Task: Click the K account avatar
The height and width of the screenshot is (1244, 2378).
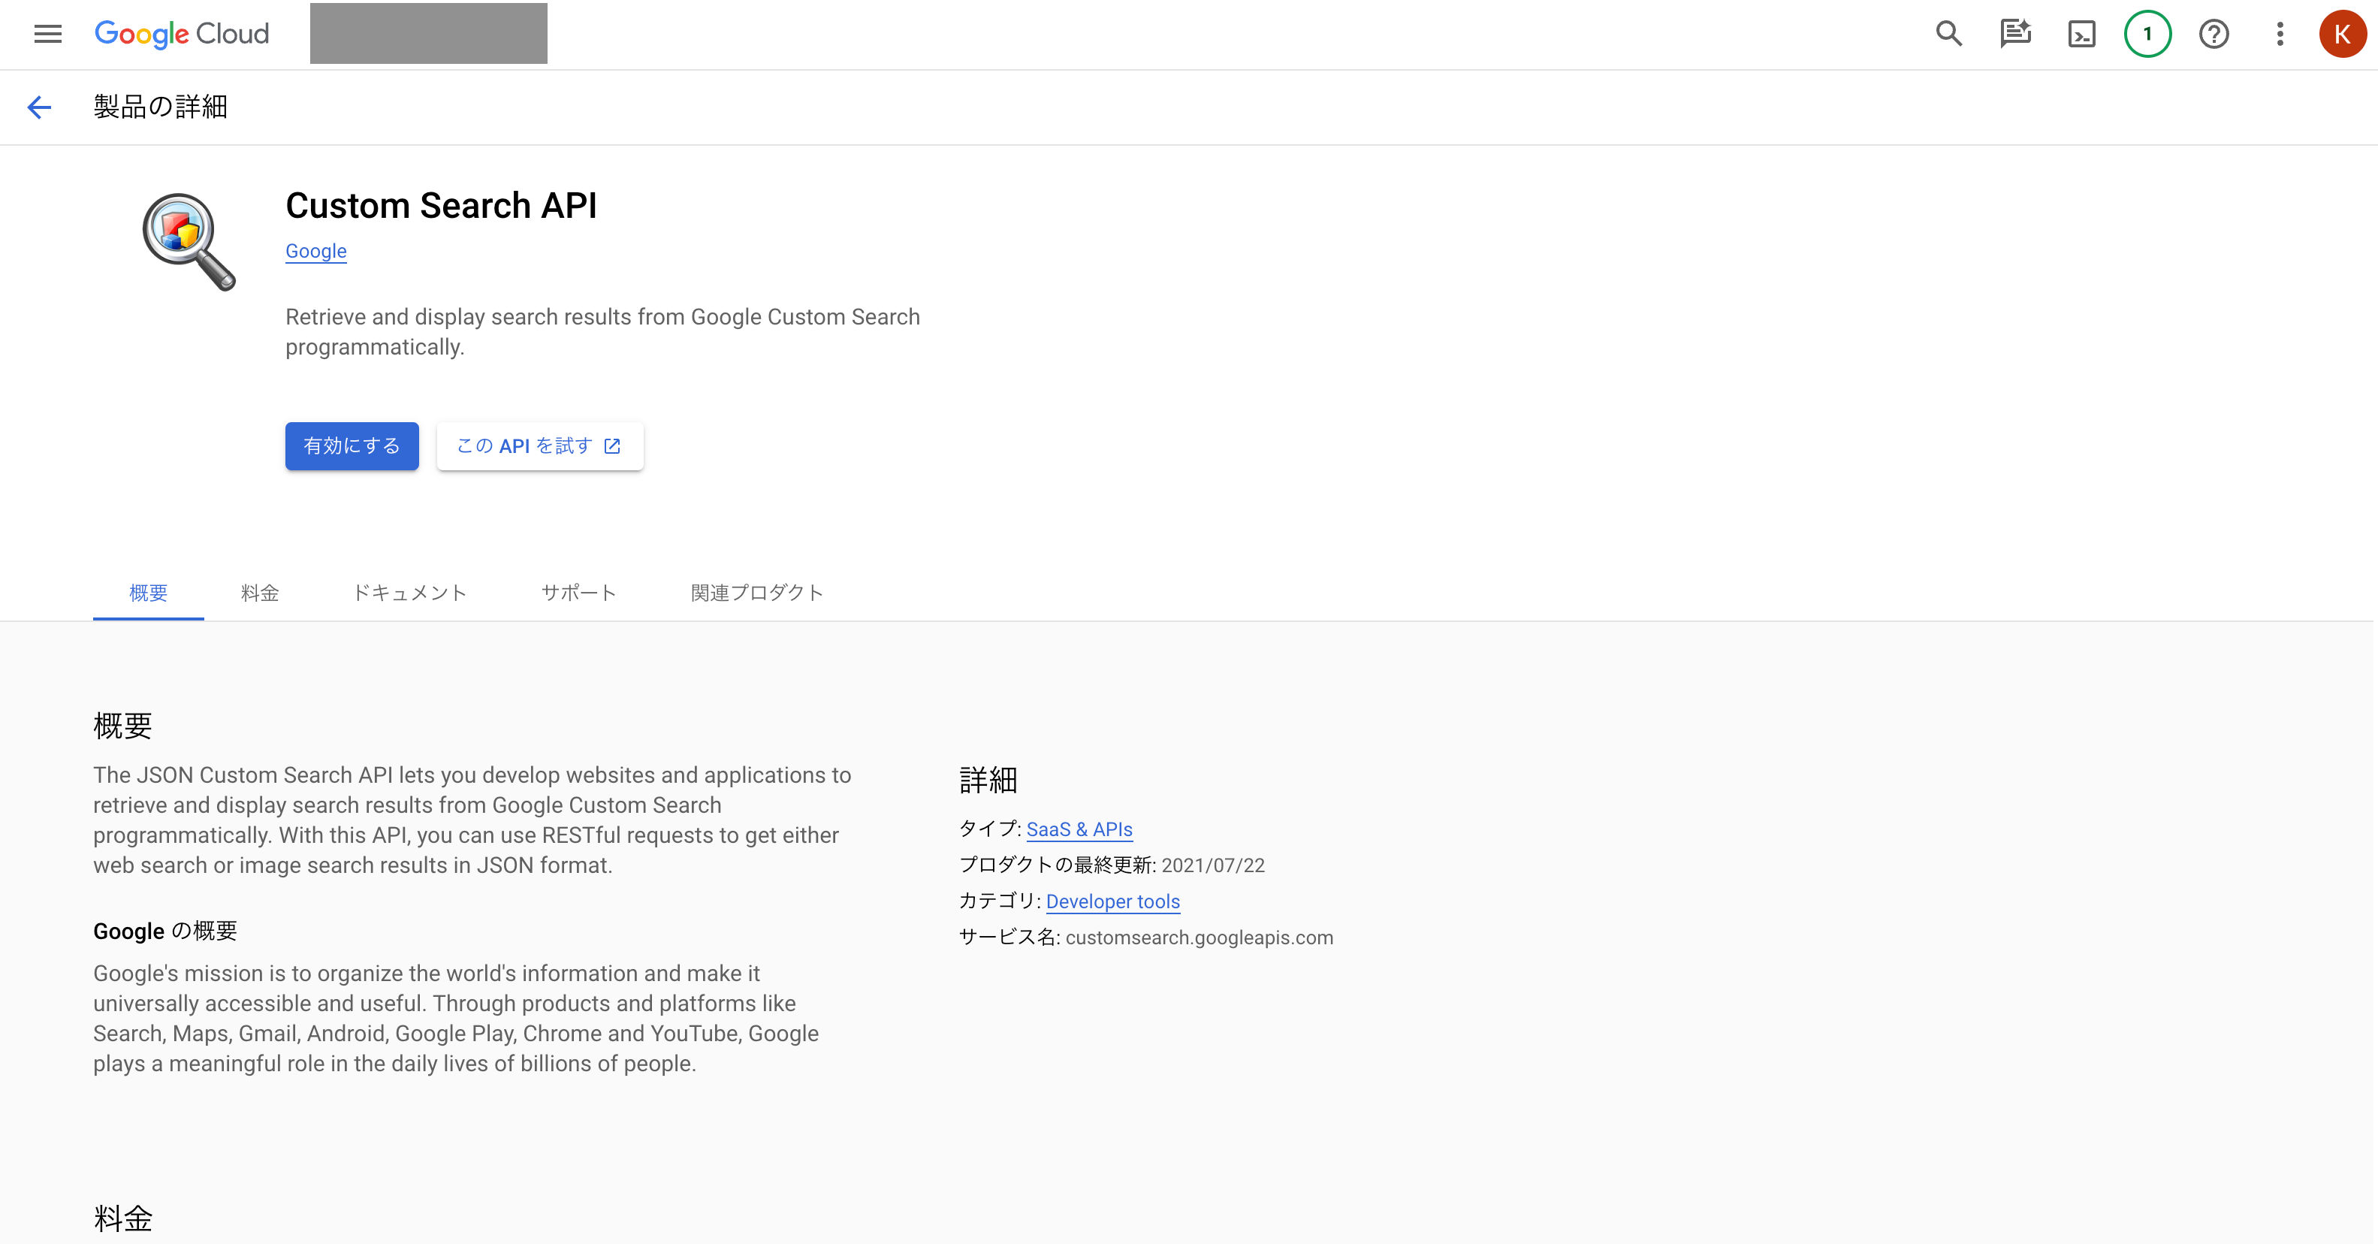Action: point(2341,34)
